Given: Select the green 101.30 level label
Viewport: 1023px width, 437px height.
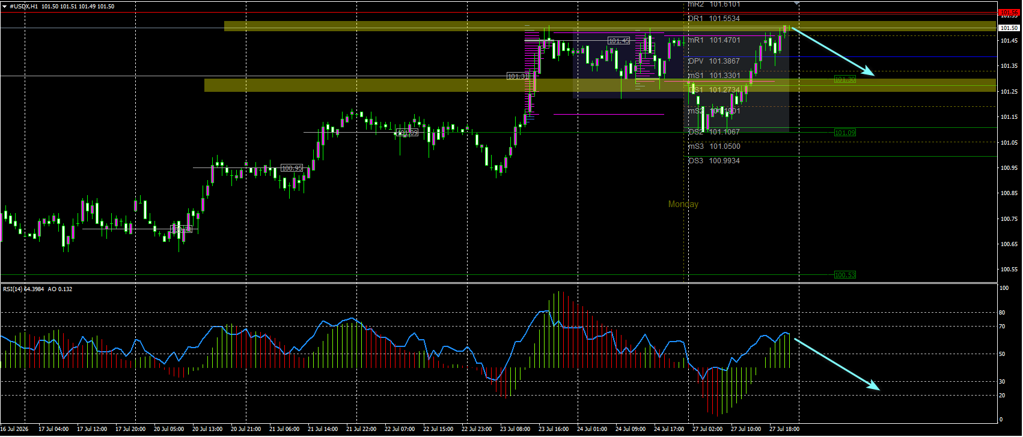Looking at the screenshot, I should [844, 79].
